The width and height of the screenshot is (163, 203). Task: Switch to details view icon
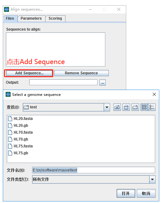tap(152, 107)
